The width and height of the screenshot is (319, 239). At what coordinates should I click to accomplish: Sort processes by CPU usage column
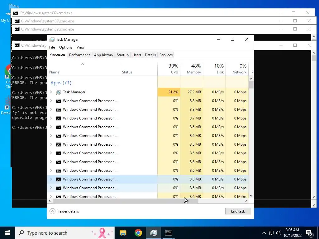coord(169,69)
